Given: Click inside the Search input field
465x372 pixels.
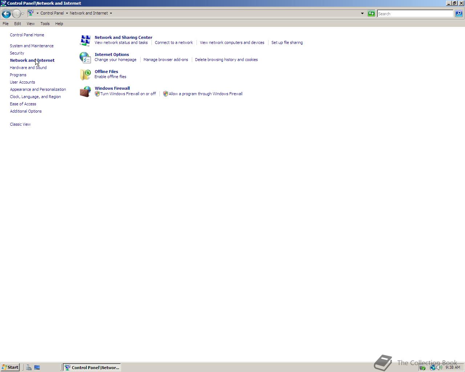Looking at the screenshot, I should tap(415, 13).
